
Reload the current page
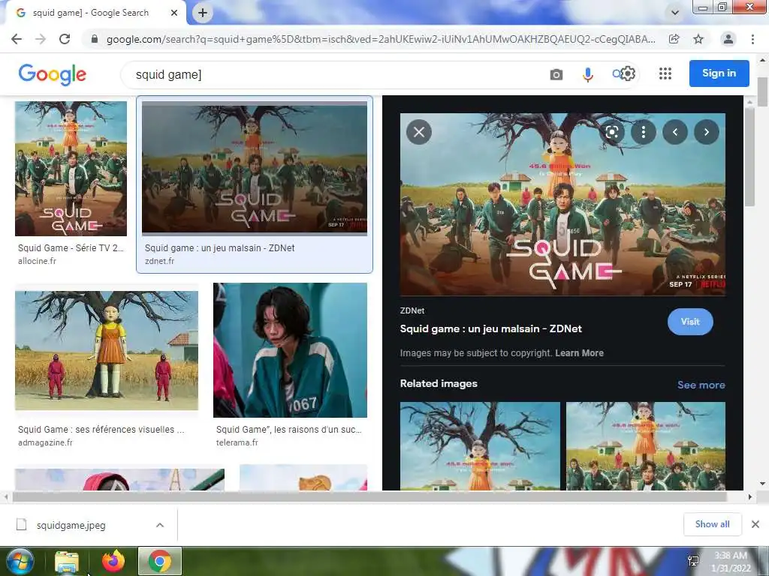[65, 39]
